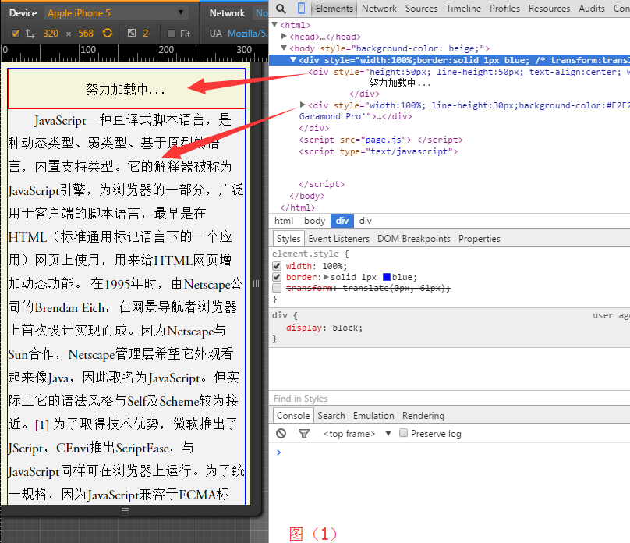Screen dimensions: 630x543
Task: Open the console filter funnel icon
Action: click(x=304, y=434)
